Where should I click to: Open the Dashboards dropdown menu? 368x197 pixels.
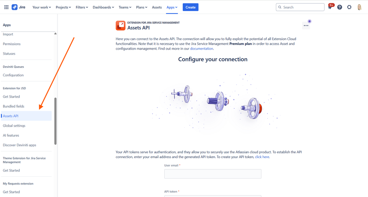[103, 7]
